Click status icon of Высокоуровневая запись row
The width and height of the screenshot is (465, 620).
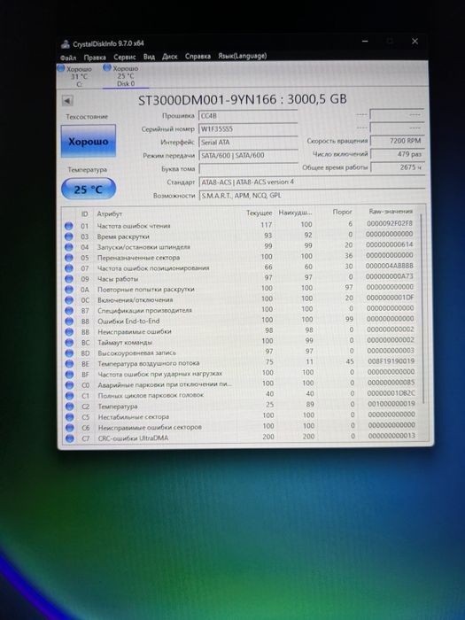click(x=70, y=353)
